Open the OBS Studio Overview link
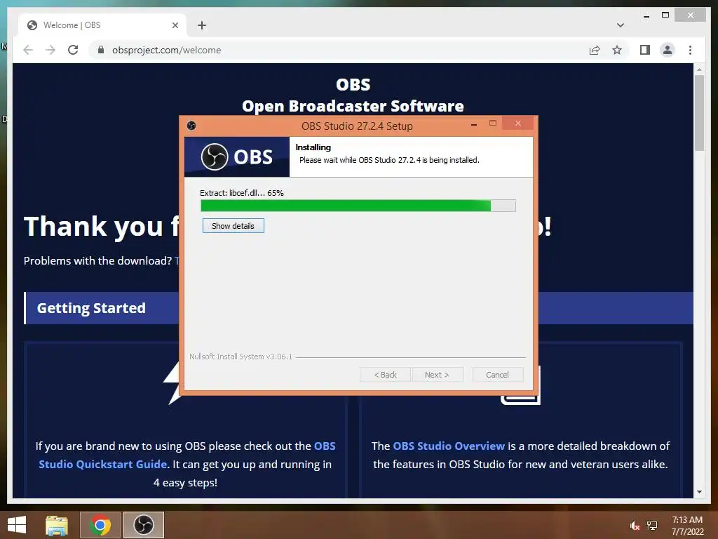This screenshot has width=718, height=539. pyautogui.click(x=449, y=446)
